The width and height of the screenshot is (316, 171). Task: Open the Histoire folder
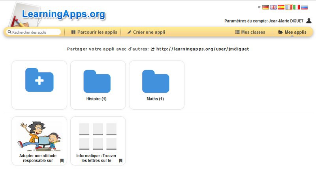98,85
